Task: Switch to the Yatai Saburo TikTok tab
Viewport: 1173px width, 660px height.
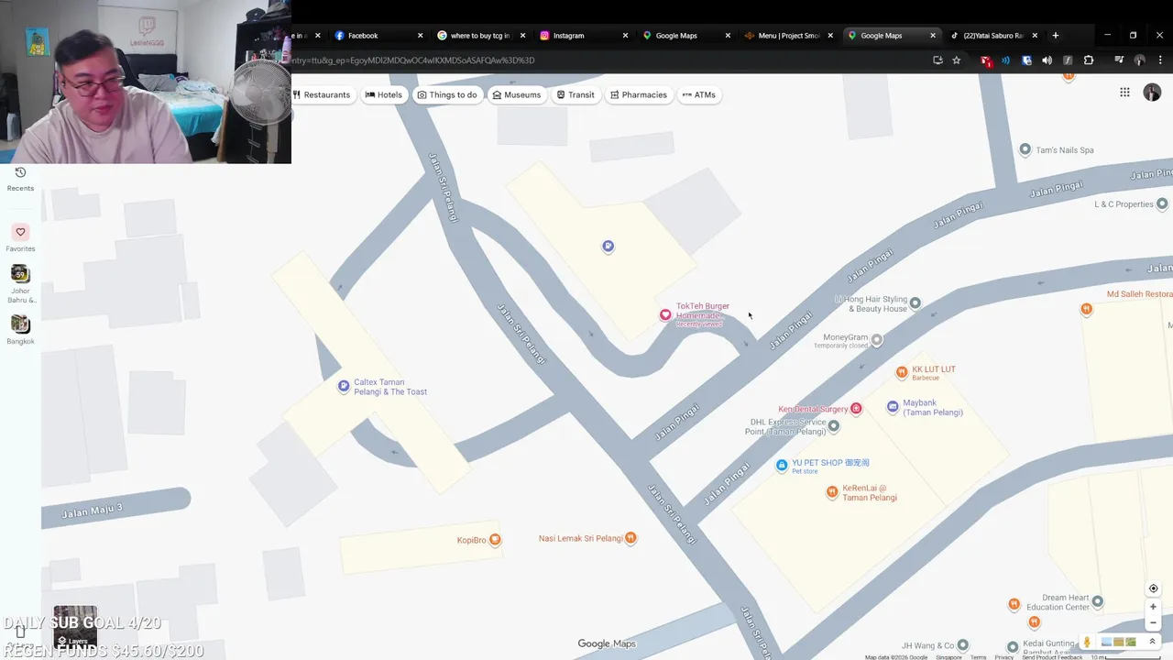Action: 993,36
